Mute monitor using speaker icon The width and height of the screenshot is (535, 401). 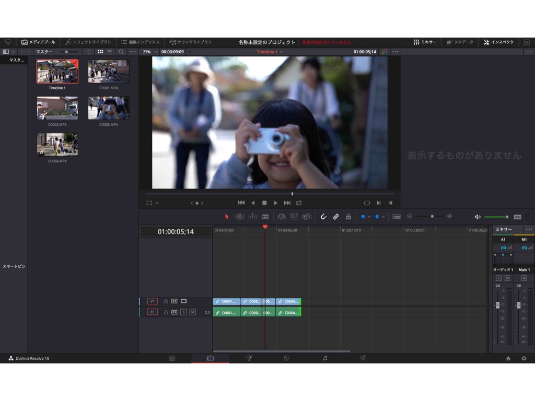[x=478, y=217]
